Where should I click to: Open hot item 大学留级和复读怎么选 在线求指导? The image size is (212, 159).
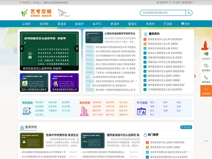165,90
